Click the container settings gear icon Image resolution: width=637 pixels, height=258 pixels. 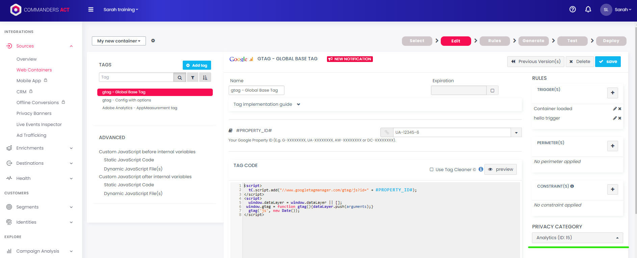[x=153, y=41]
